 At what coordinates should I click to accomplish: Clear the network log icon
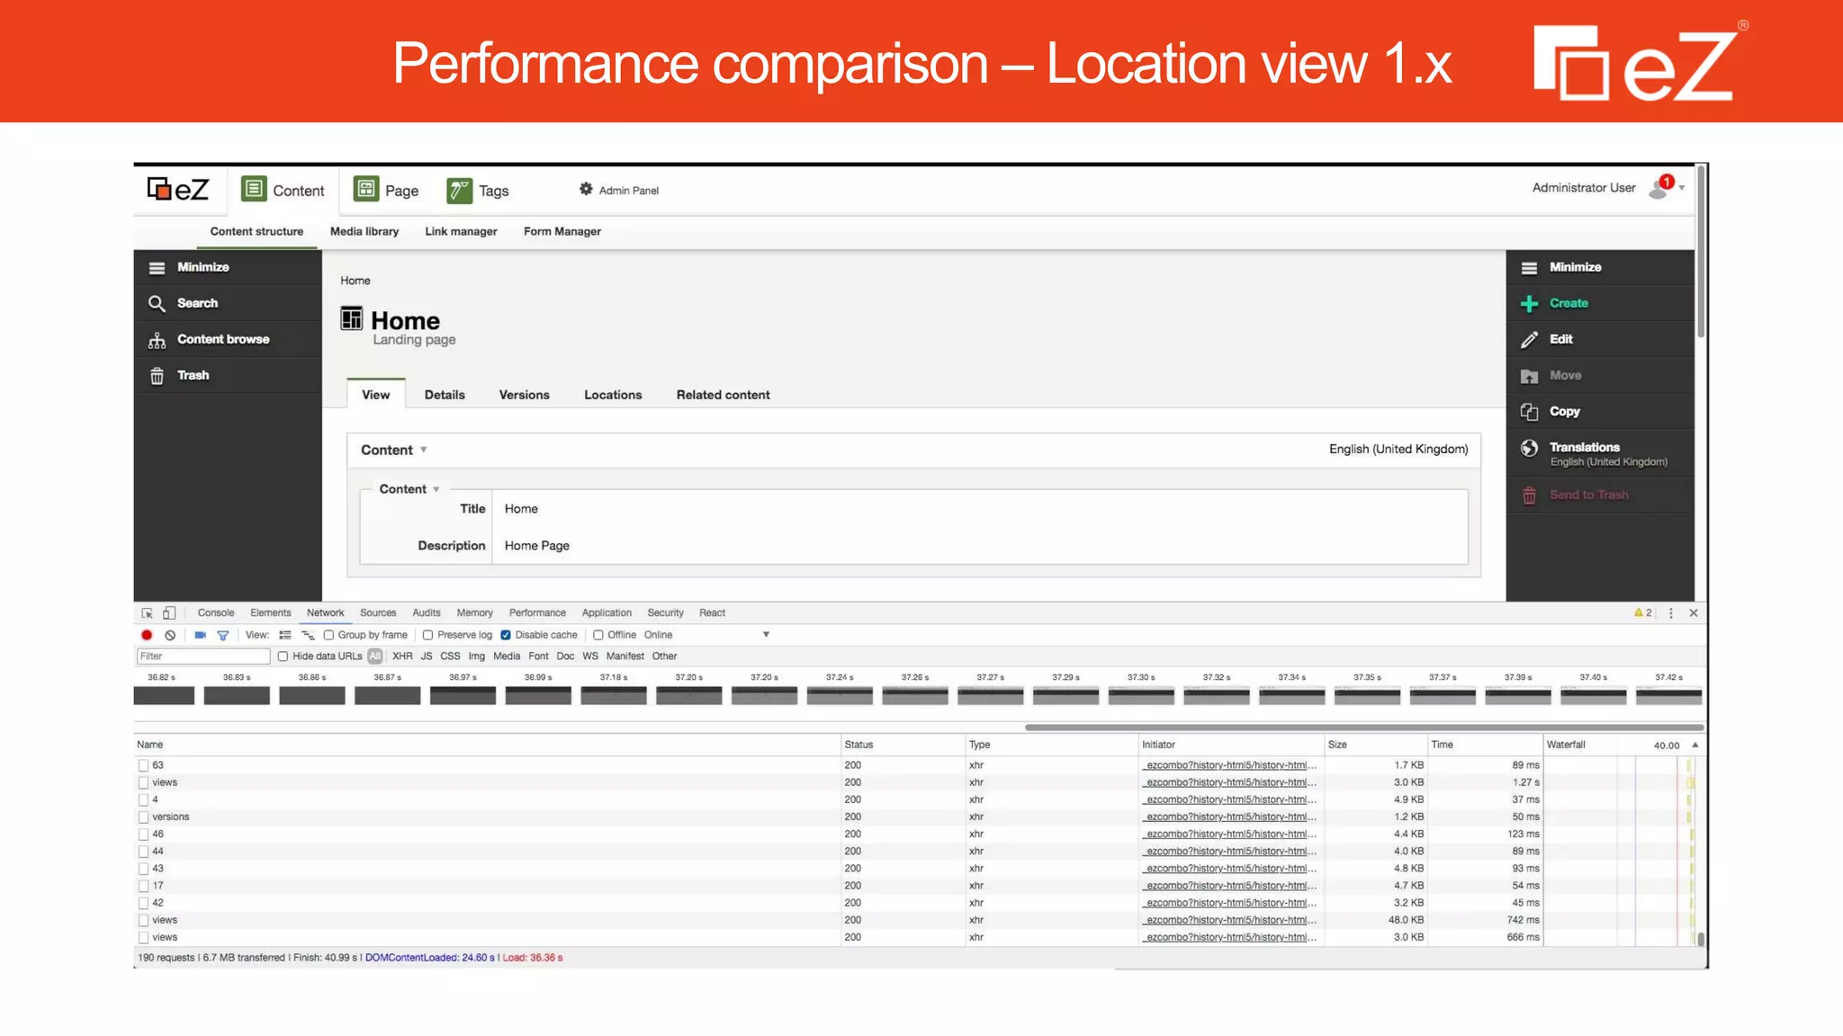170,635
